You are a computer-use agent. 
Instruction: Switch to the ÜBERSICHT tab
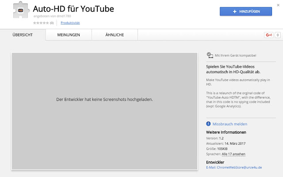(x=23, y=35)
